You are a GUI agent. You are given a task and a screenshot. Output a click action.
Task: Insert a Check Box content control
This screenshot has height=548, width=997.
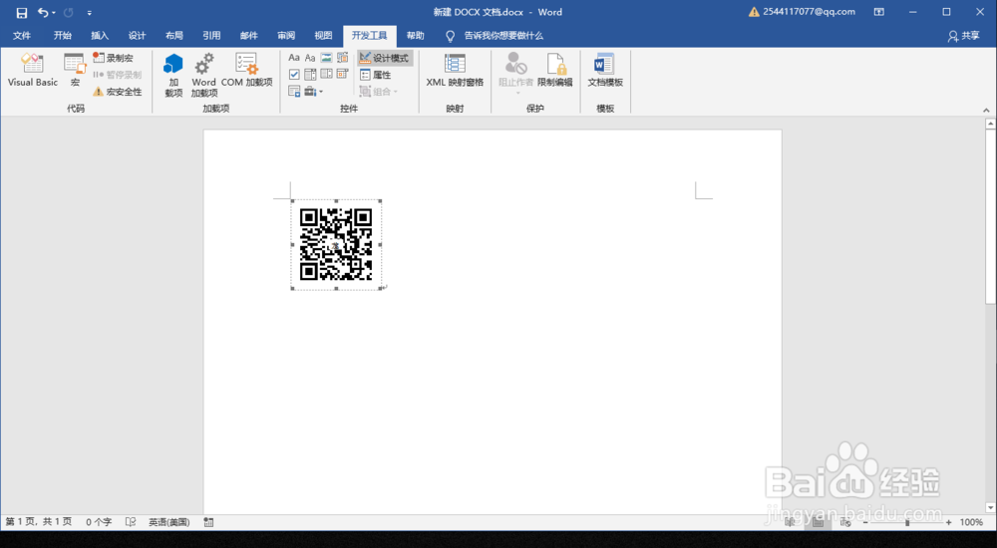pos(294,75)
